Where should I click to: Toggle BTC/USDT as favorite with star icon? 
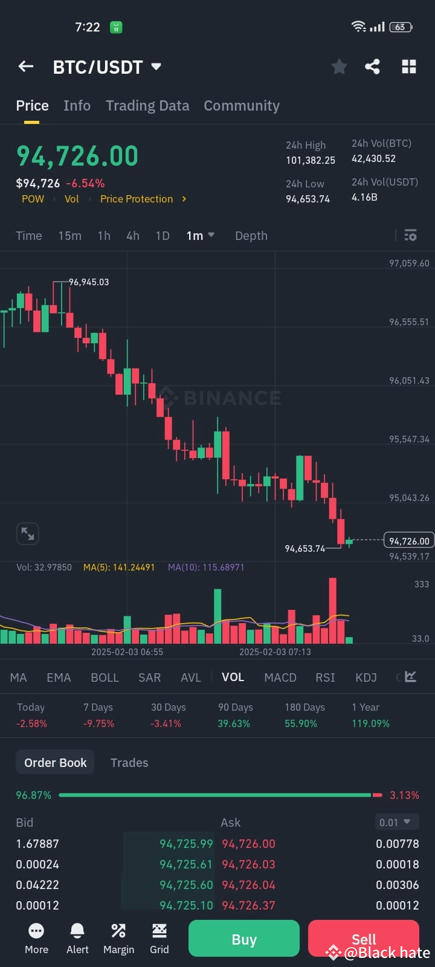tap(339, 66)
